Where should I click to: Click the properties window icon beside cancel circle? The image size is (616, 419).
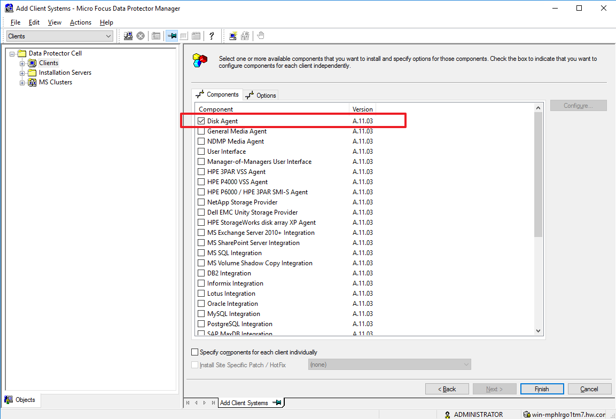coord(156,36)
